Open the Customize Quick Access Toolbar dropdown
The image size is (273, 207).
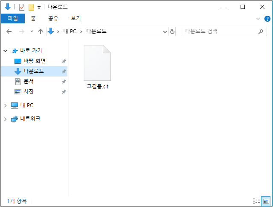pyautogui.click(x=39, y=8)
